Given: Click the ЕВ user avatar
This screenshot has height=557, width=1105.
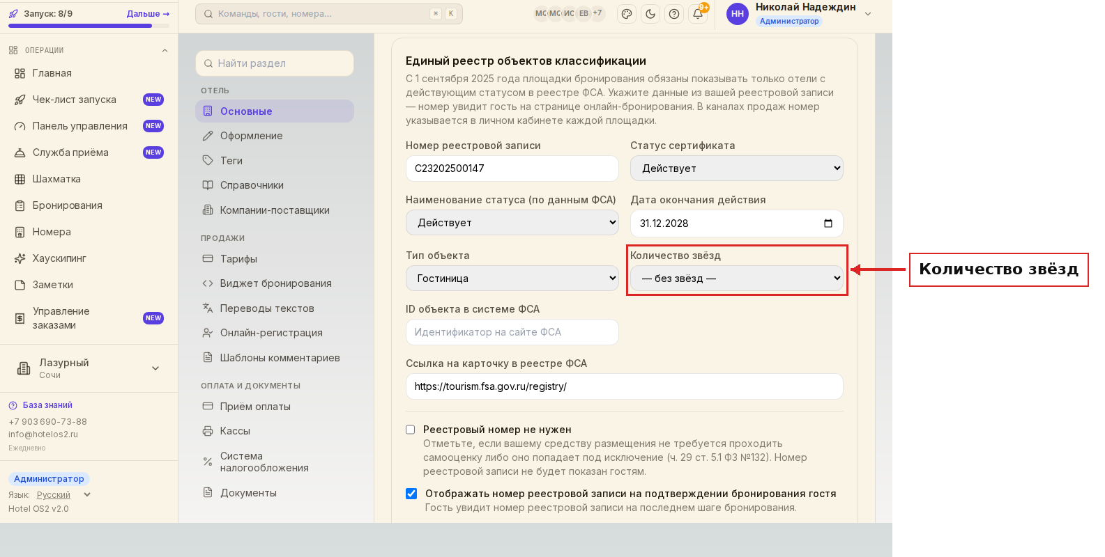Looking at the screenshot, I should pyautogui.click(x=584, y=13).
